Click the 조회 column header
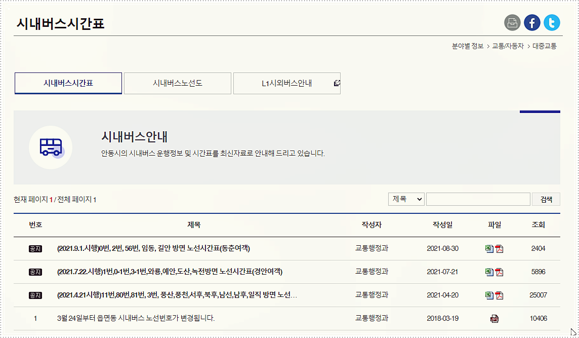Screen dimensions: 579x338 (x=538, y=225)
